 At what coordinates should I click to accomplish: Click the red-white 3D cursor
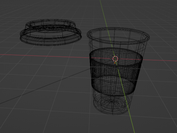[115, 59]
